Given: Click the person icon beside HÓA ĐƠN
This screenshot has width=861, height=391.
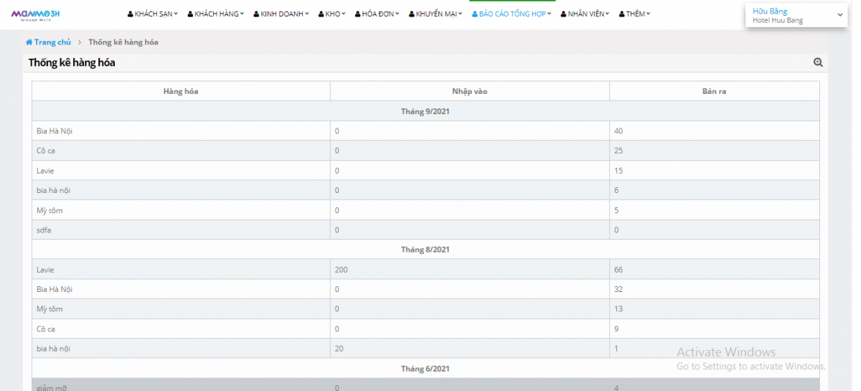Looking at the screenshot, I should point(359,14).
